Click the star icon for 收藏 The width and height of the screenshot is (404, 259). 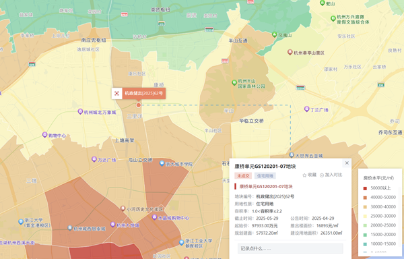pyautogui.click(x=304, y=175)
